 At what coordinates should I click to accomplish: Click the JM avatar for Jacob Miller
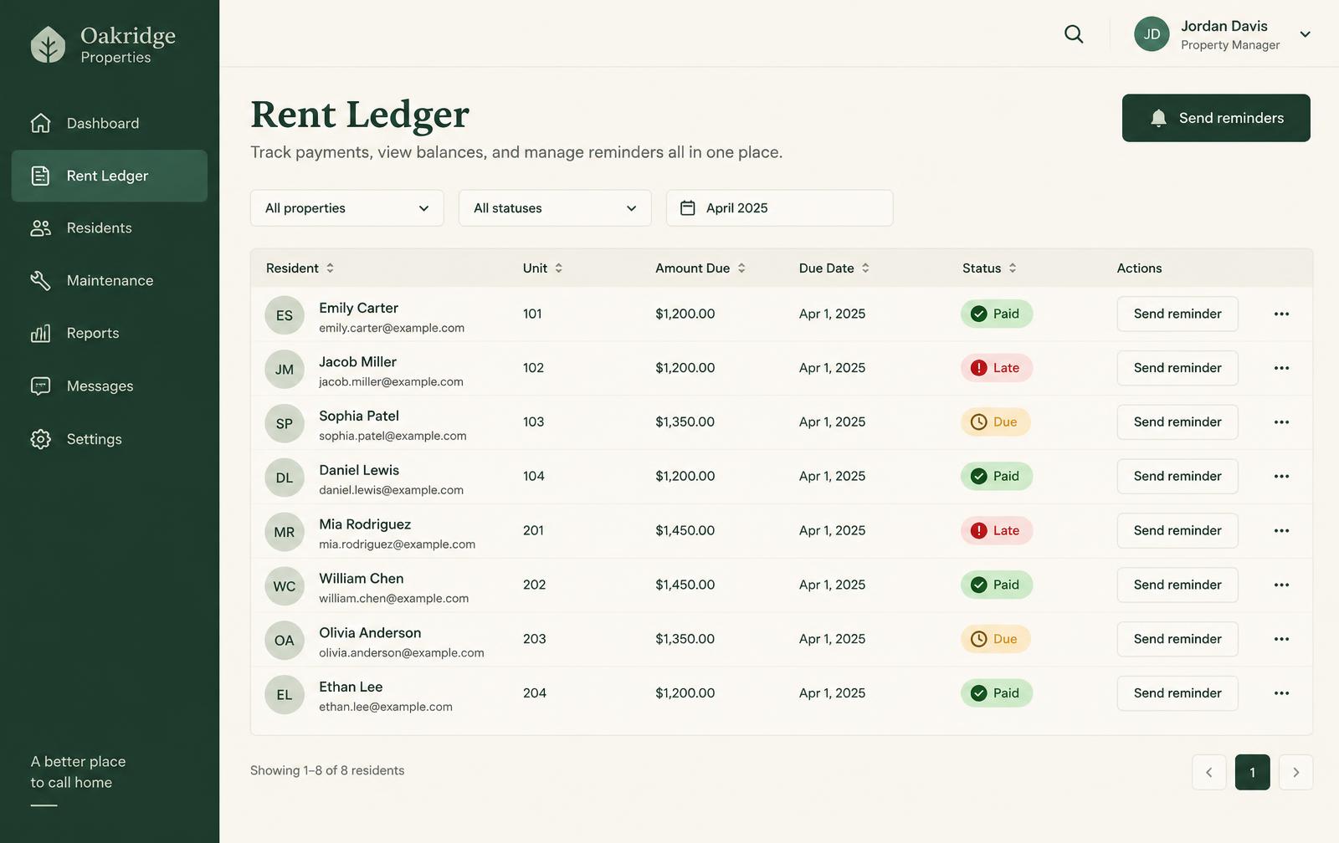tap(285, 370)
